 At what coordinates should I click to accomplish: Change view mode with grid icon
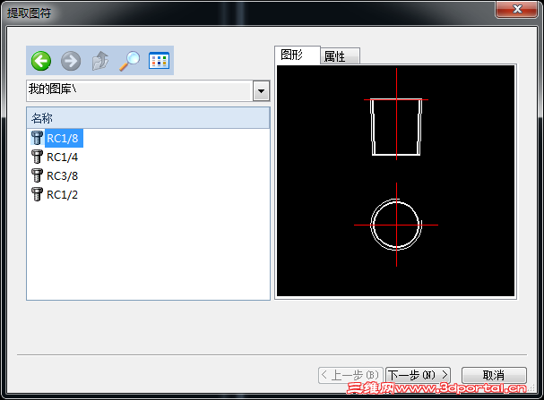[159, 61]
